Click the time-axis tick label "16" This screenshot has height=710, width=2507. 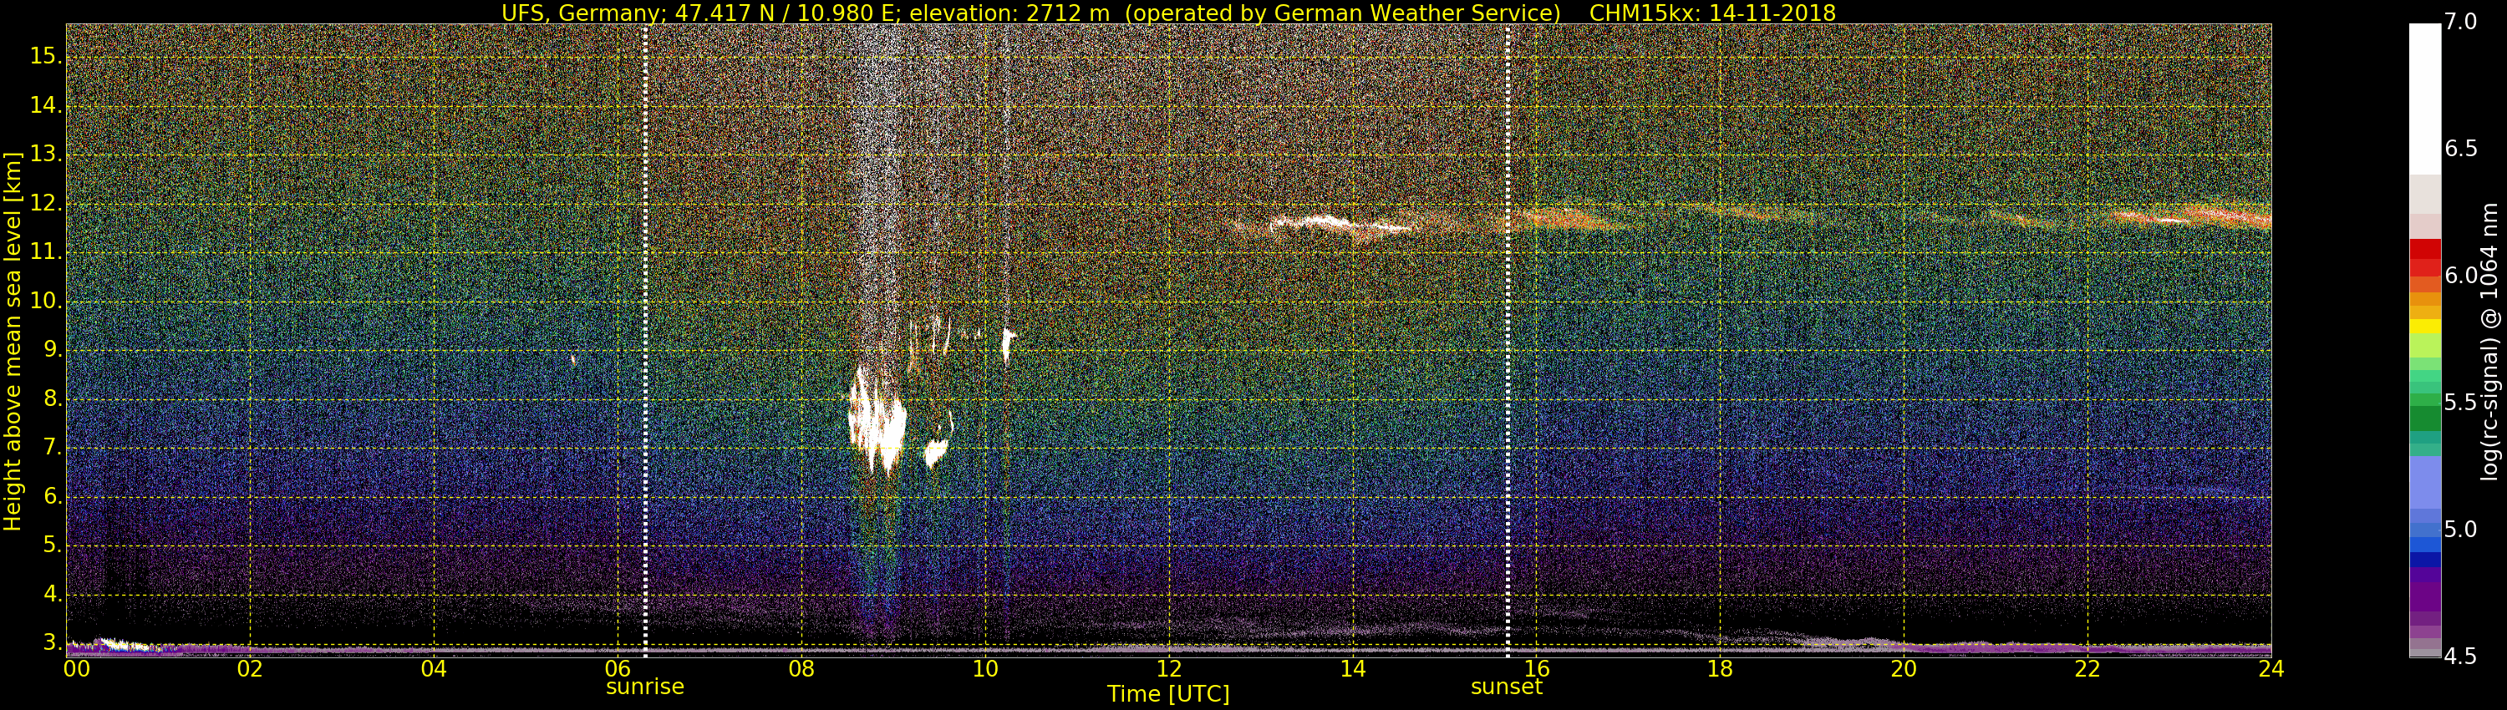(x=1537, y=668)
